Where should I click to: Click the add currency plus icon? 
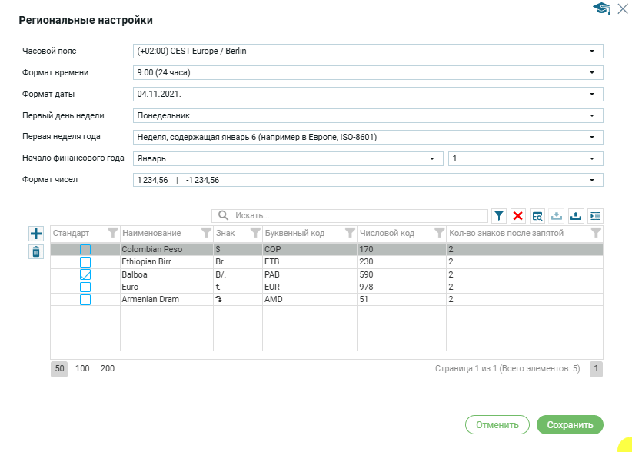[x=36, y=234]
